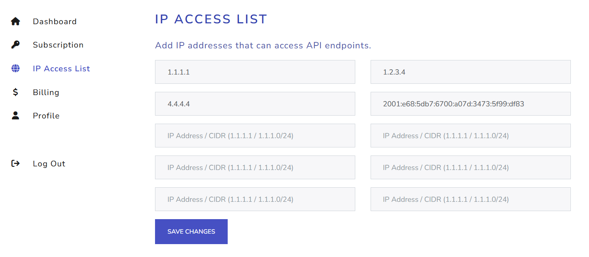Open the Profile page link

click(x=46, y=116)
